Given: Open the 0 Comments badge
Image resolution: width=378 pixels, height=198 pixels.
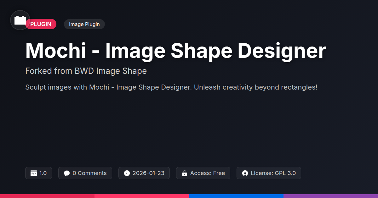Looking at the screenshot, I should (85, 173).
